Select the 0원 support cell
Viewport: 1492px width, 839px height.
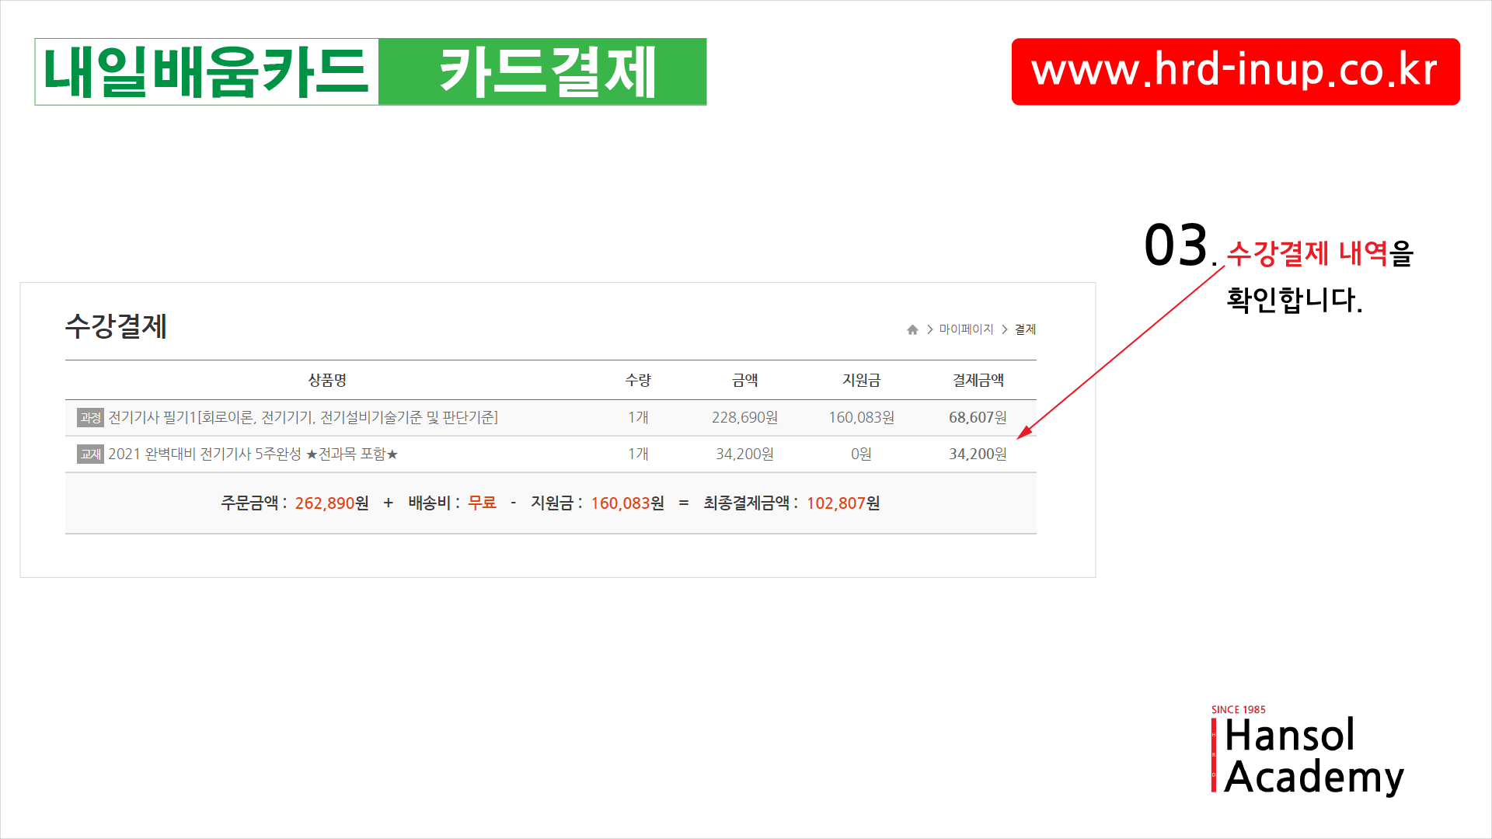861,454
